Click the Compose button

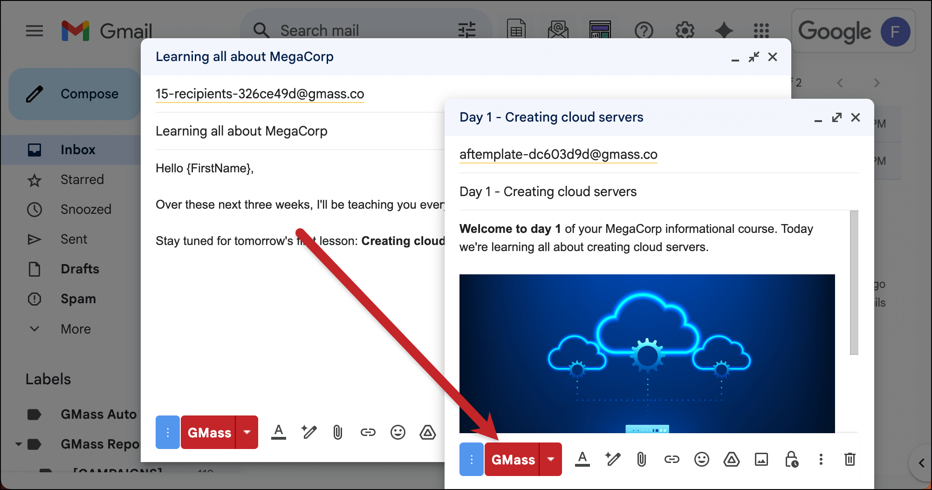pos(75,94)
